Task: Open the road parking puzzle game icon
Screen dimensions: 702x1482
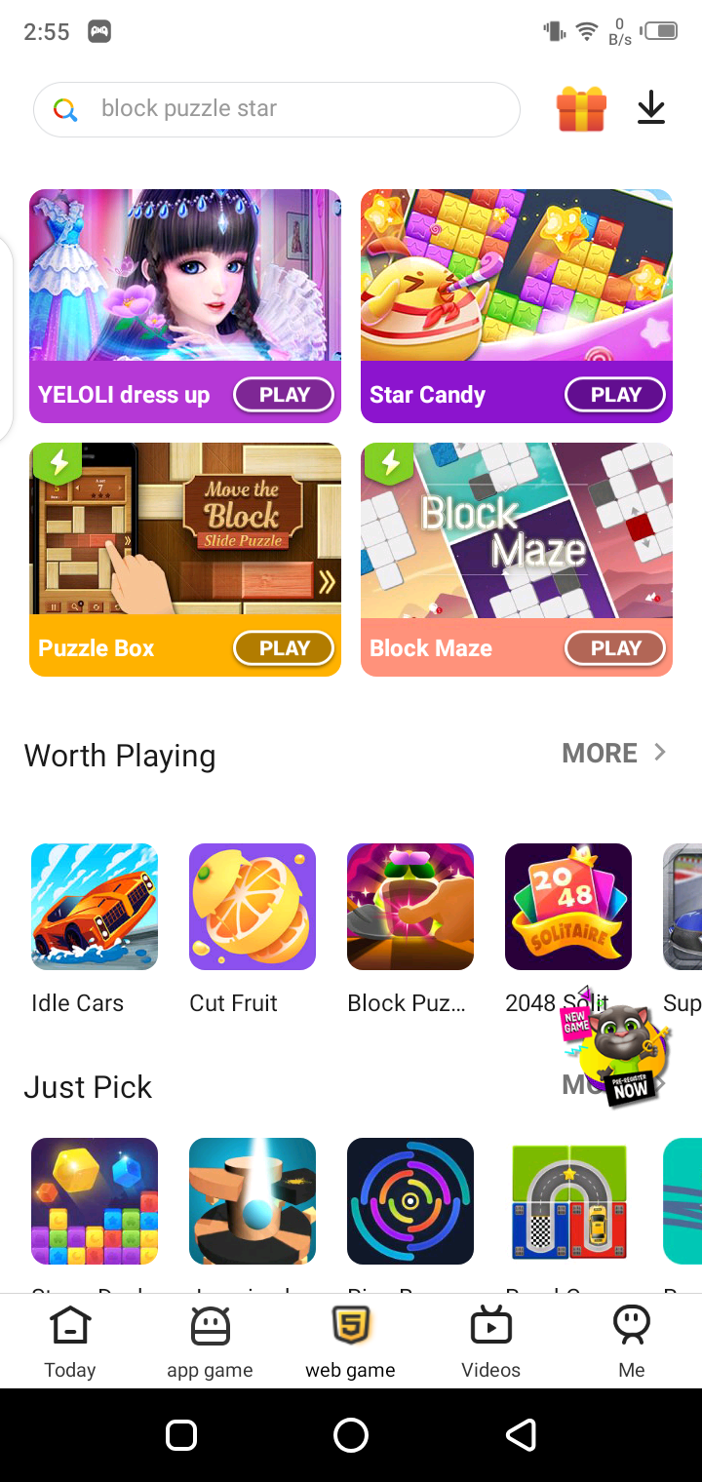Action: 568,1201
